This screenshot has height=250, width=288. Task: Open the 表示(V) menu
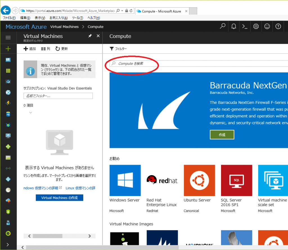coord(40,18)
